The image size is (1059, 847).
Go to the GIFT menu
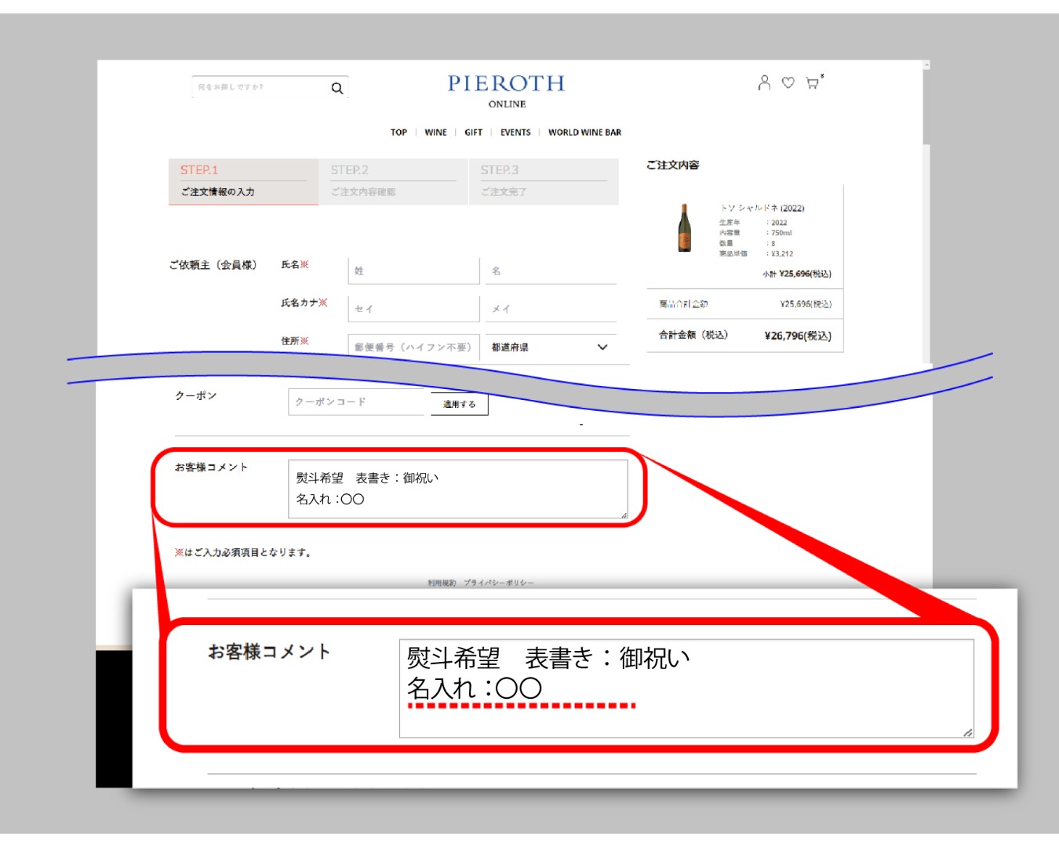pyautogui.click(x=473, y=133)
